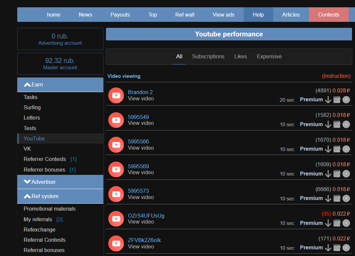Click the down arrow icon in Brandon 2 row
The width and height of the screenshot is (355, 256).
(x=328, y=100)
